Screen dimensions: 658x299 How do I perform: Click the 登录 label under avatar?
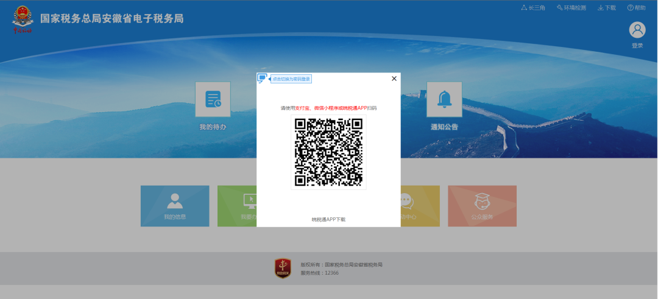tap(637, 45)
